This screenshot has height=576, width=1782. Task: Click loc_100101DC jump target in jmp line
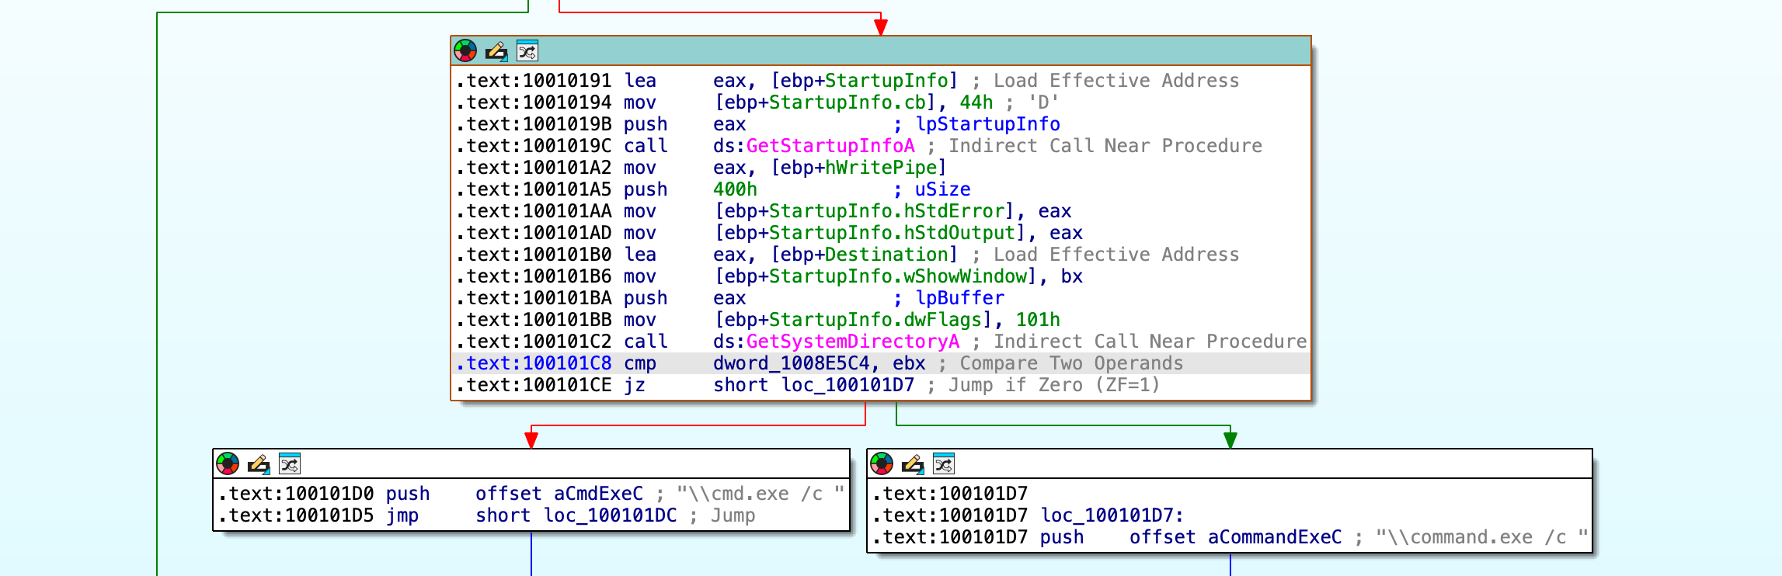pos(610,515)
